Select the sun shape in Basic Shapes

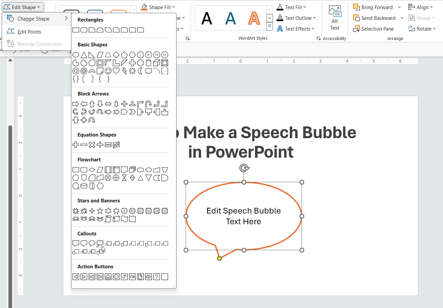(132, 71)
